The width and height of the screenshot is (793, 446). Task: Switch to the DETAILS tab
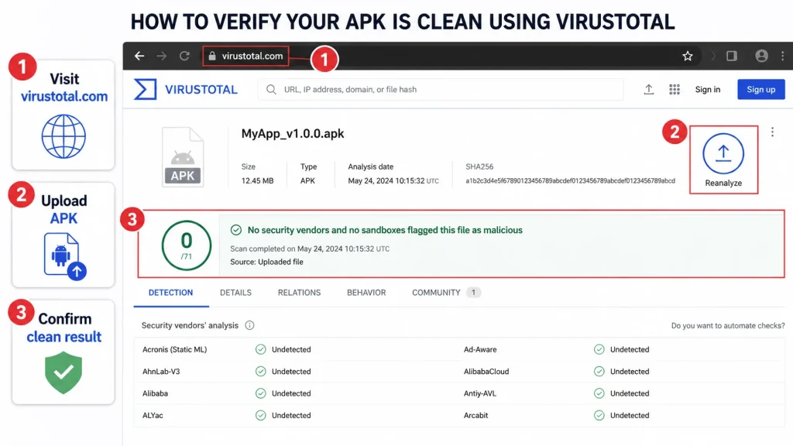tap(235, 293)
